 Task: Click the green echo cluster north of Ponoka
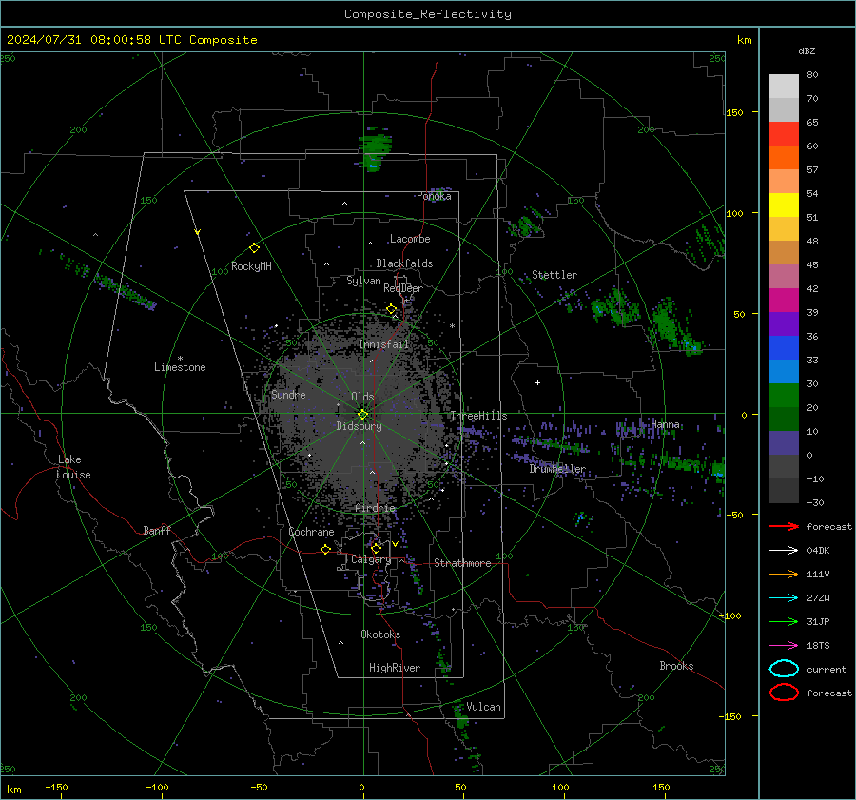tap(375, 148)
